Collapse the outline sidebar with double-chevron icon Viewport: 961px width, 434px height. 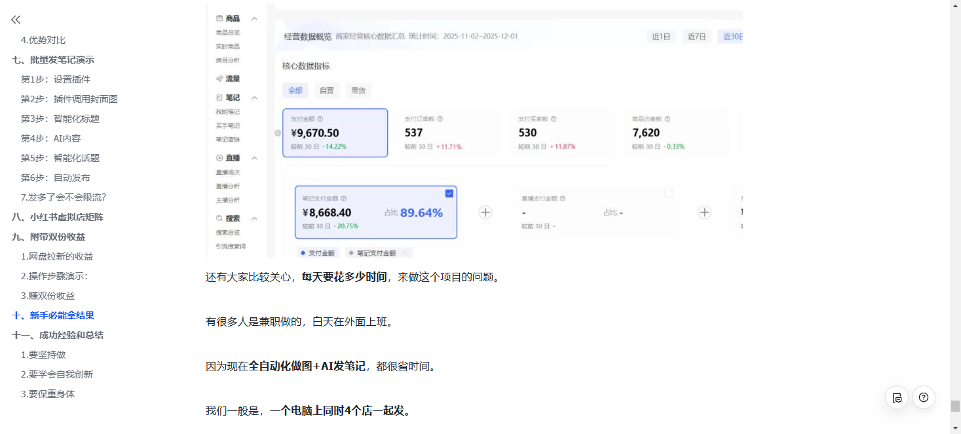pyautogui.click(x=16, y=20)
